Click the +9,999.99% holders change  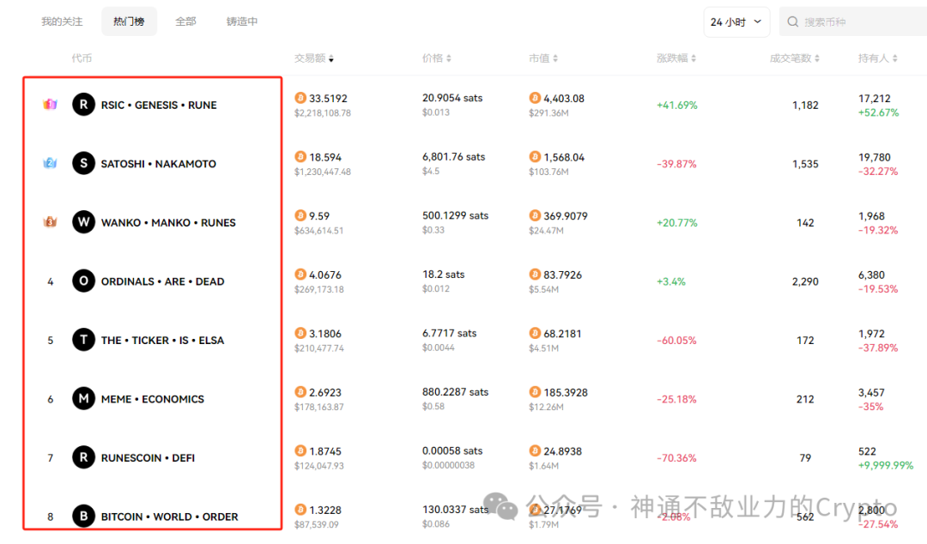(x=886, y=465)
